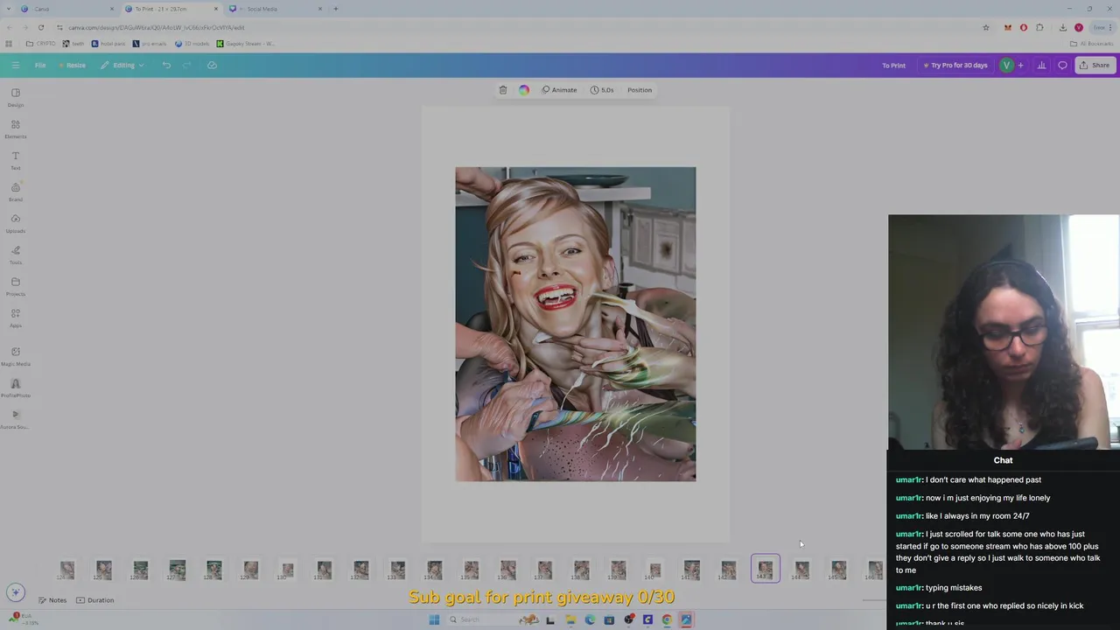Select page thumbnail 130 in the strip

pos(288,570)
